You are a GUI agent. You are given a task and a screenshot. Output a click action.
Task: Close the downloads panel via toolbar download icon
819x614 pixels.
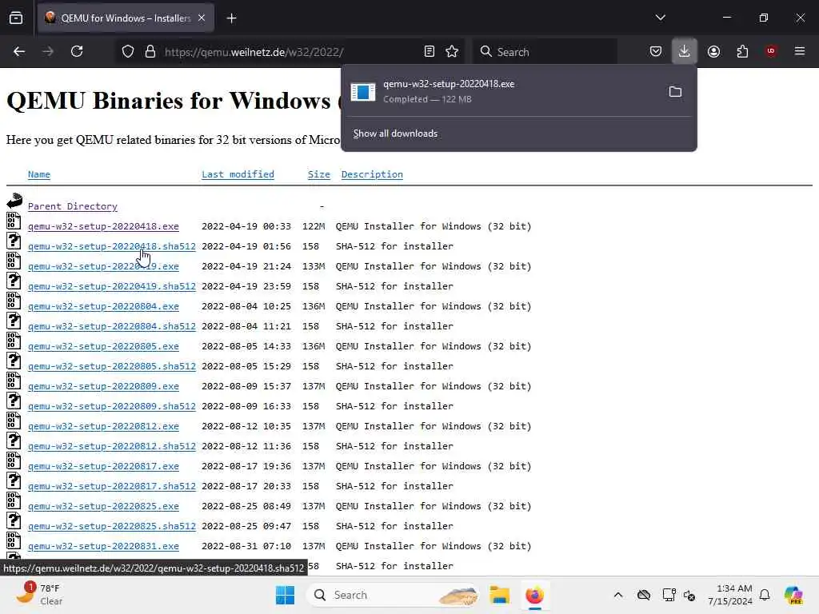[x=685, y=51]
